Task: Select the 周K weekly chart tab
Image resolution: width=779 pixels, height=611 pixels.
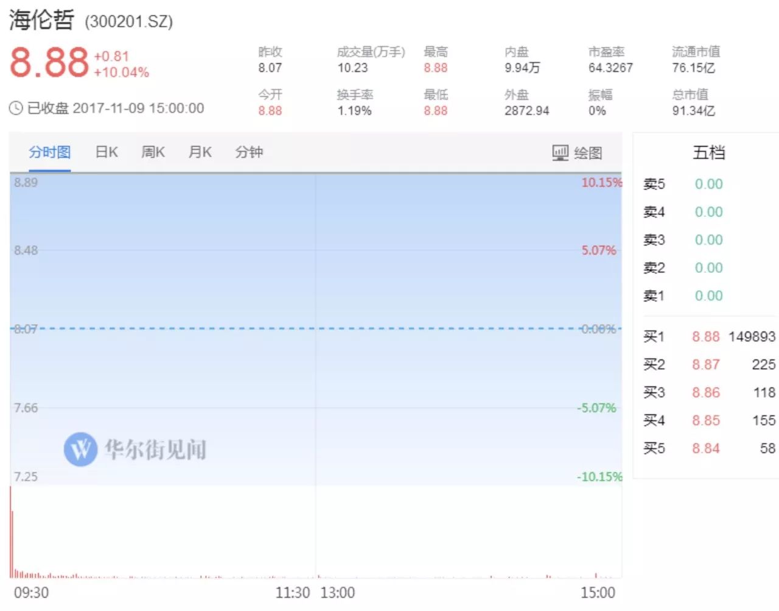Action: [153, 152]
